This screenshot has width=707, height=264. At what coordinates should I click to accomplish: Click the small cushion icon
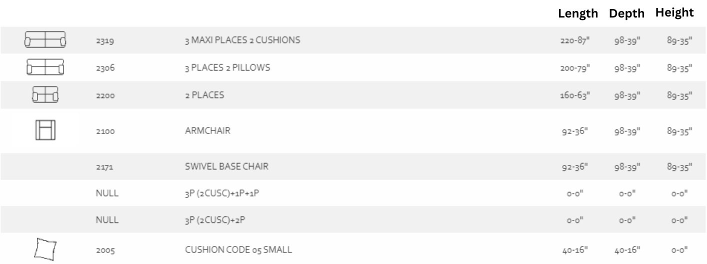(x=44, y=248)
